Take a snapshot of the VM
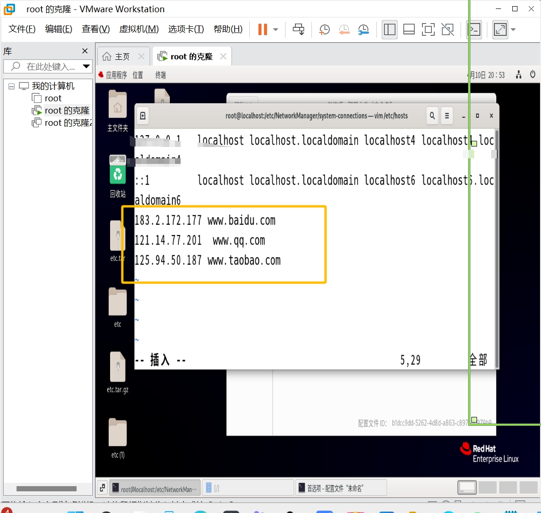The width and height of the screenshot is (541, 513). (324, 30)
